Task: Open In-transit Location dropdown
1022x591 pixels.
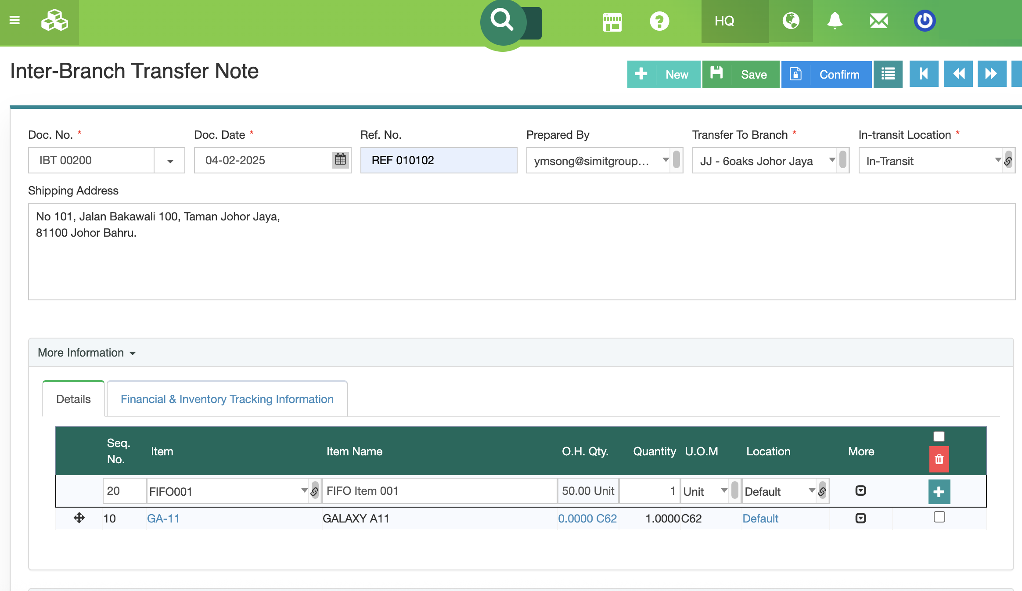Action: tap(930, 161)
